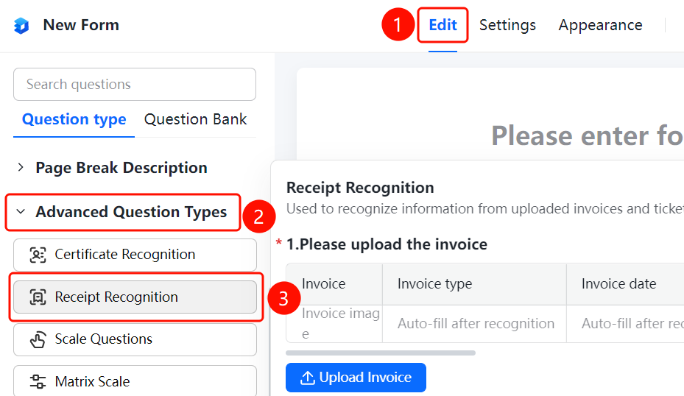Click the Receipt Recognition scan icon
Viewport: 684px width, 396px height.
click(38, 297)
